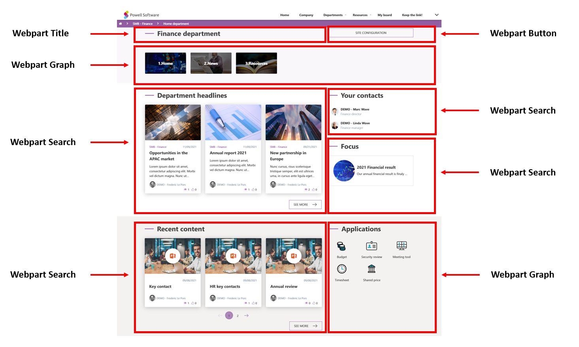The height and width of the screenshot is (347, 579).
Task: Click the Timesheet clock icon
Action: [x=341, y=269]
